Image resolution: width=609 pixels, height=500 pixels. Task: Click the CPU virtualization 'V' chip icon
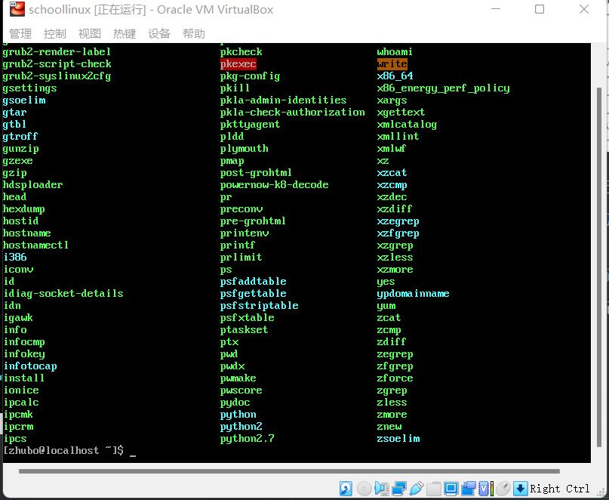[484, 489]
